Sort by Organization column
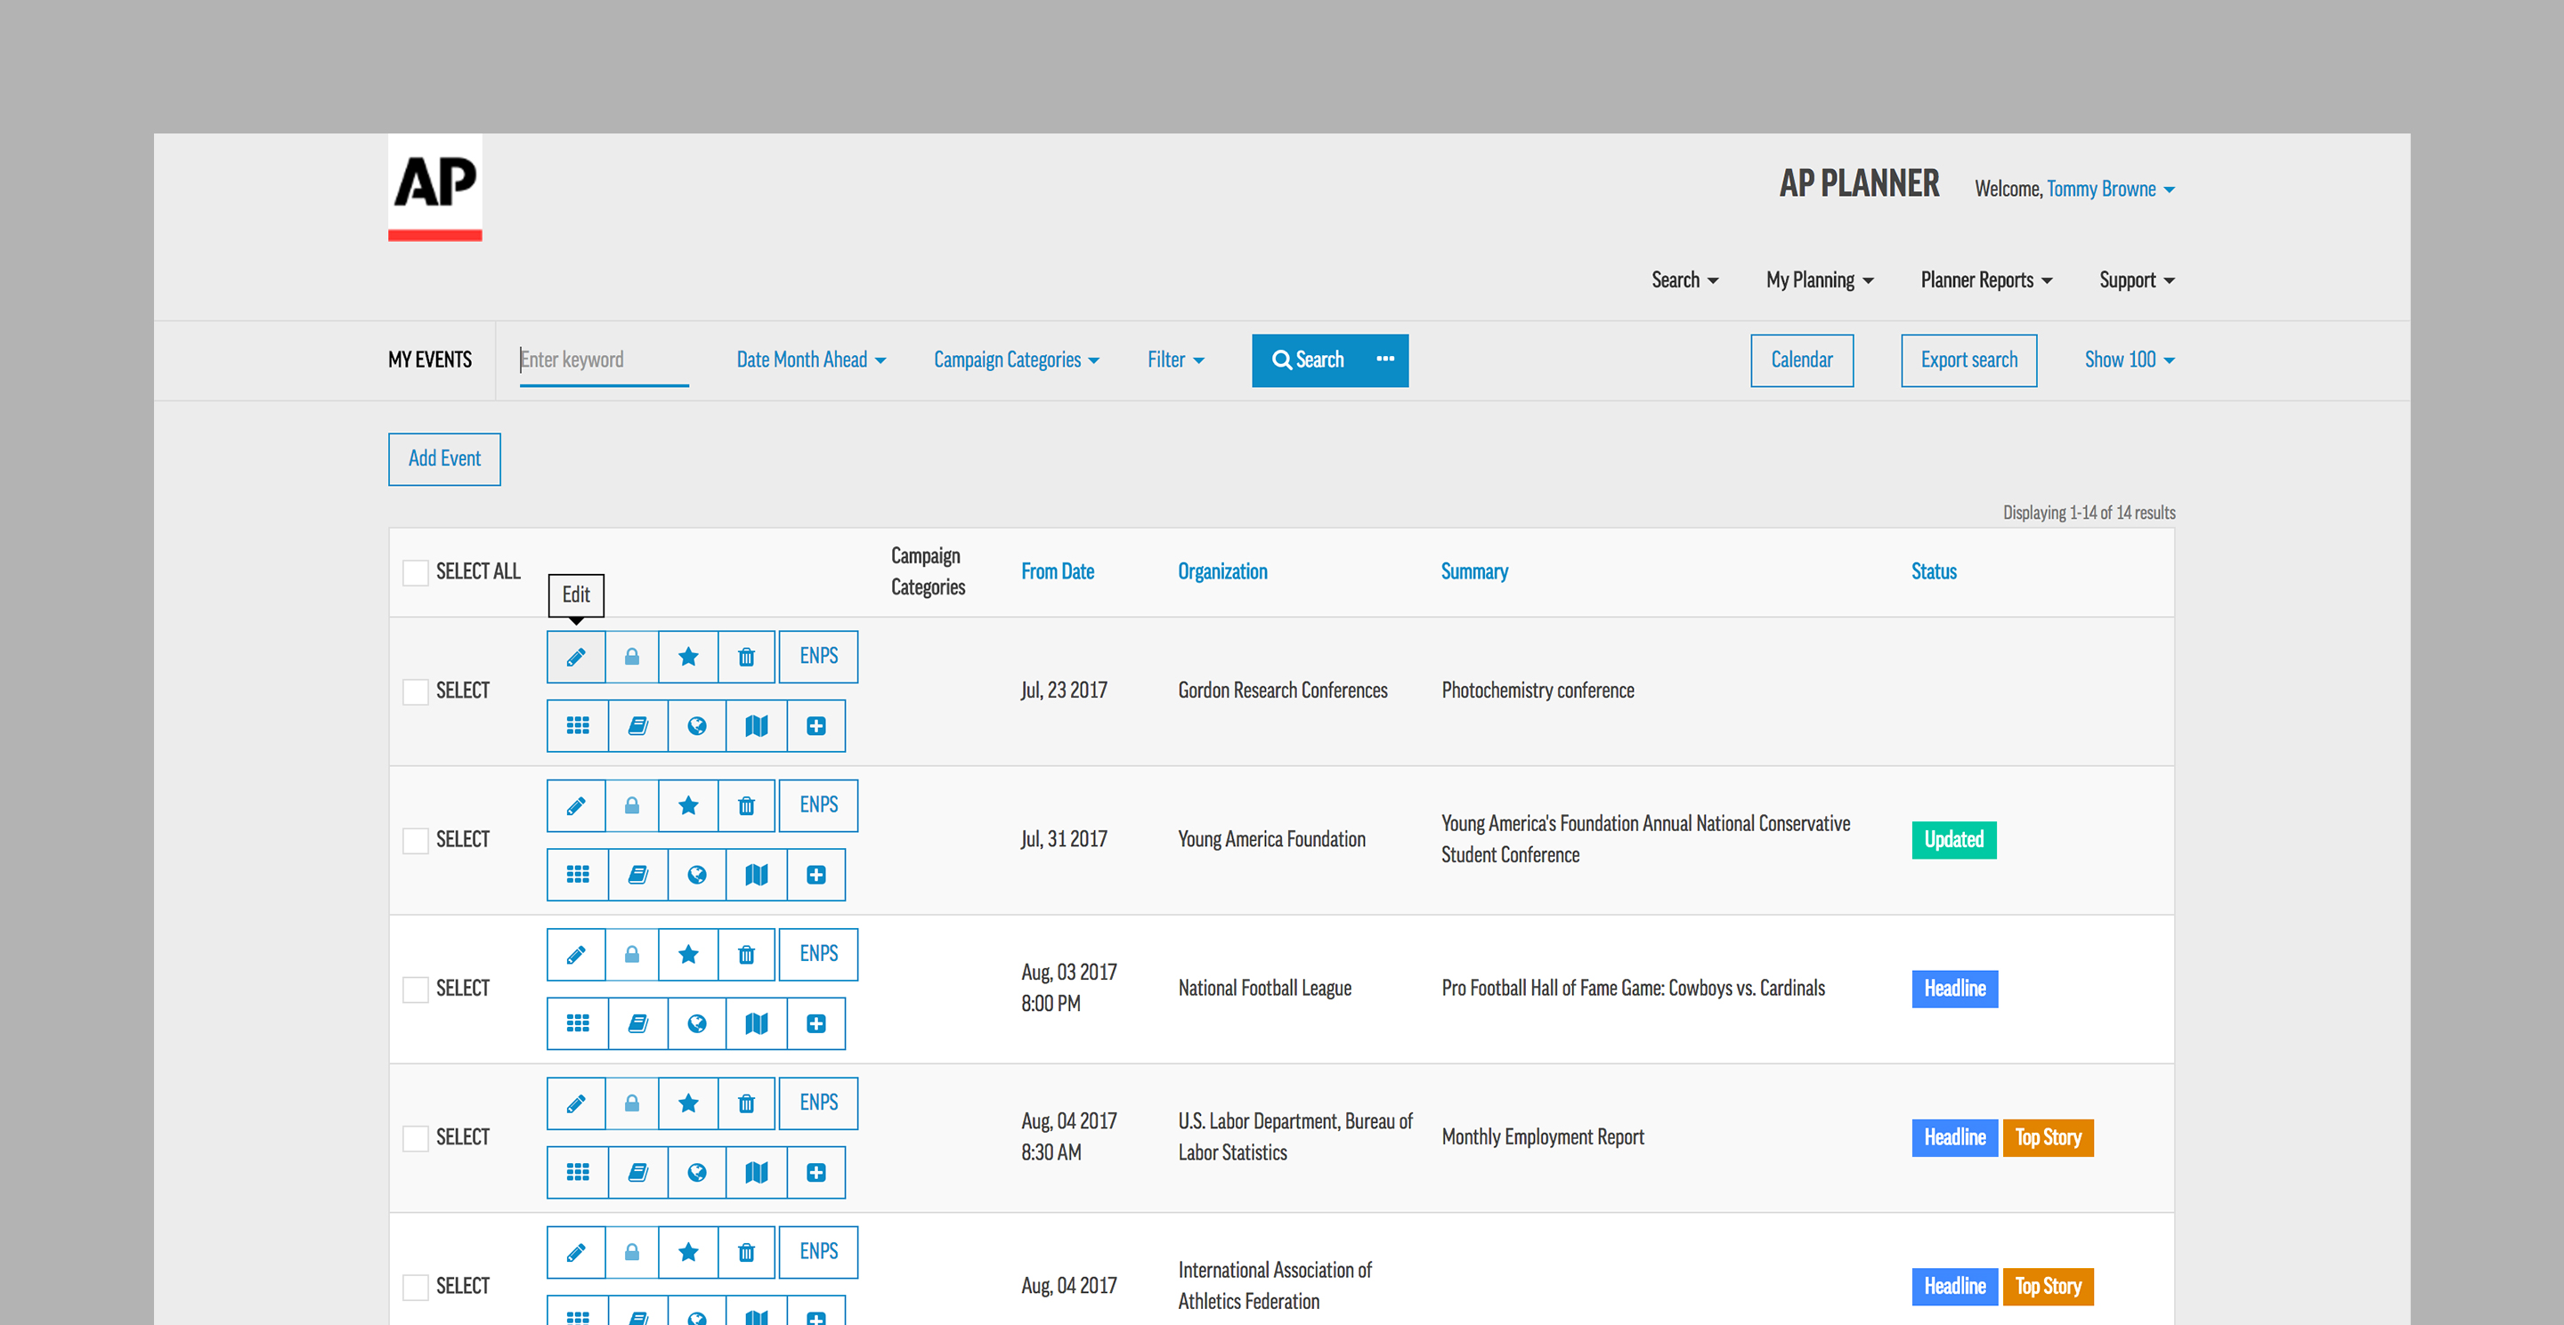The width and height of the screenshot is (2564, 1325). pyautogui.click(x=1222, y=572)
